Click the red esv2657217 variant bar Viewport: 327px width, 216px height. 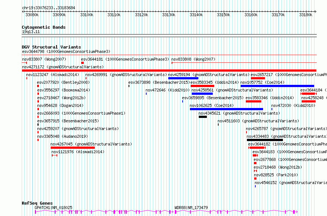[258, 78]
